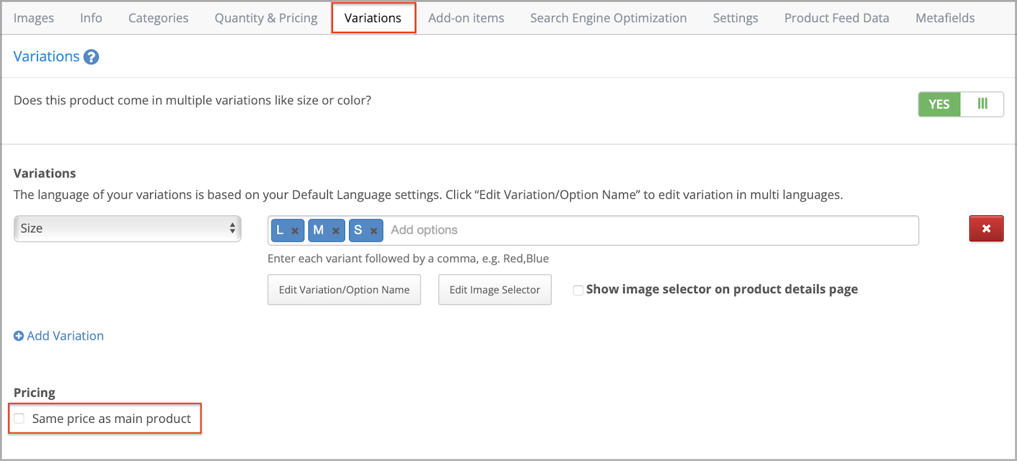The width and height of the screenshot is (1017, 461).
Task: Switch to the Quantity & Pricing tab
Action: tap(266, 18)
